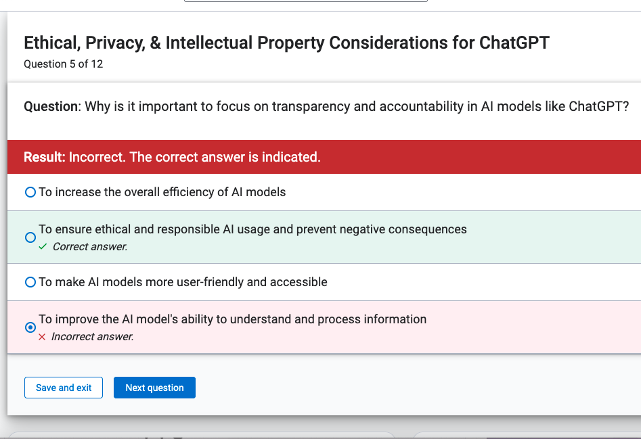Viewport: 641px width, 439px height.
Task: Click the 'To make AI models more user-friendly' text
Action: pos(183,282)
